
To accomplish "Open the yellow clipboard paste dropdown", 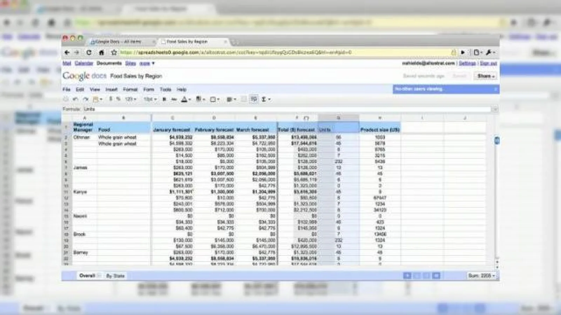I will click(97, 99).
